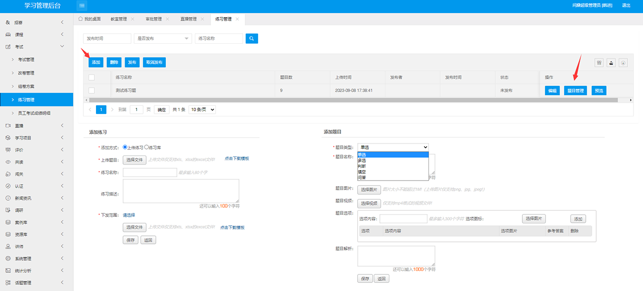The width and height of the screenshot is (643, 291).
Task: Click the 退出 logout link
Action: (x=626, y=6)
